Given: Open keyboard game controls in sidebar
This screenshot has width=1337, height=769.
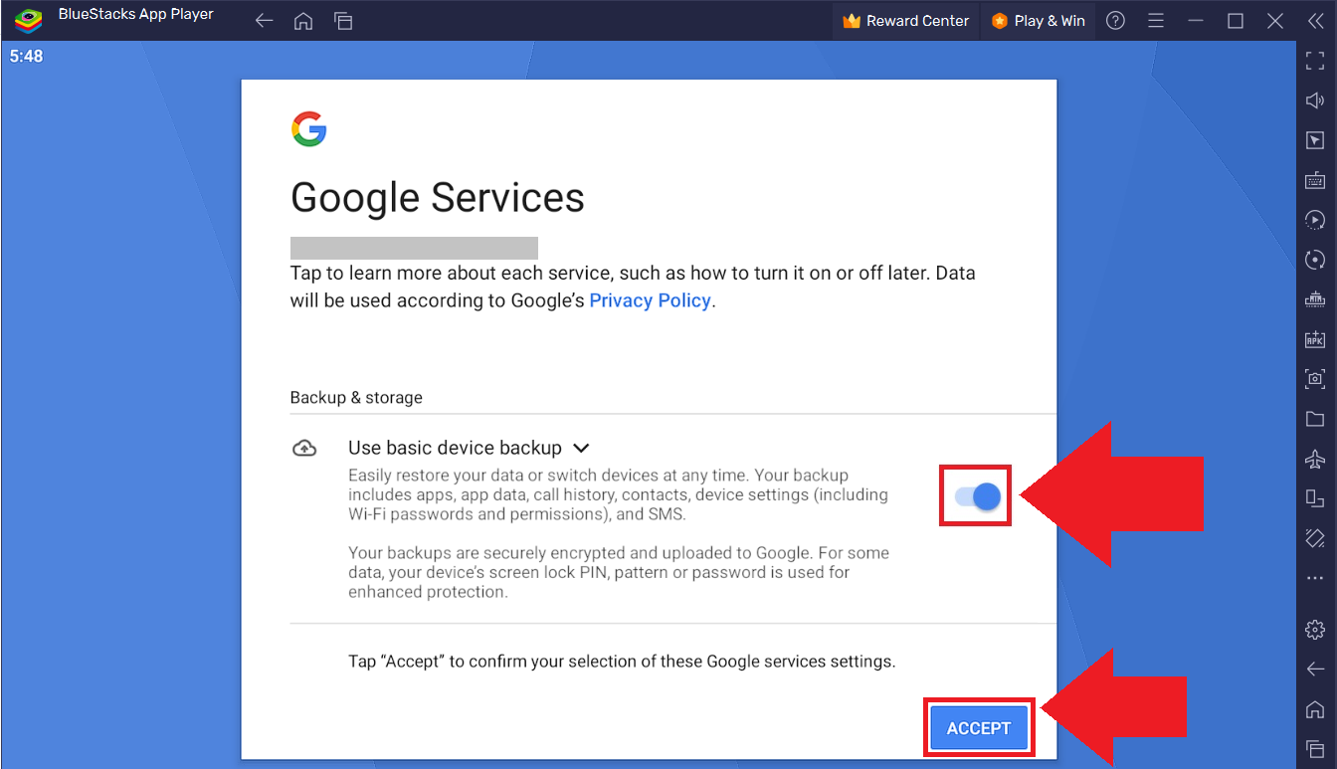Looking at the screenshot, I should 1315,180.
